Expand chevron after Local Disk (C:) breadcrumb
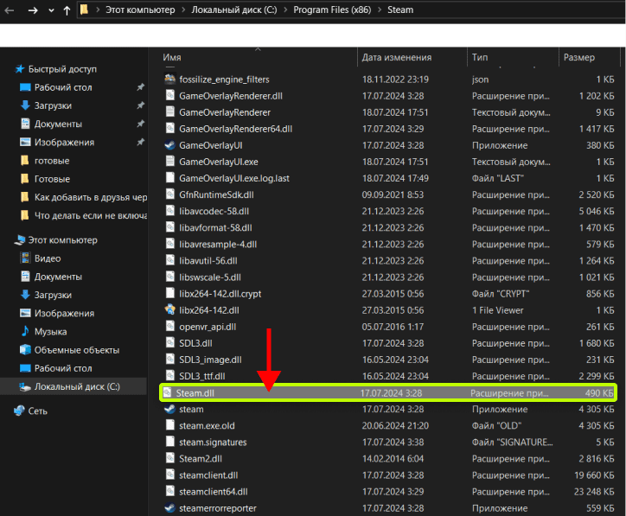 point(285,10)
